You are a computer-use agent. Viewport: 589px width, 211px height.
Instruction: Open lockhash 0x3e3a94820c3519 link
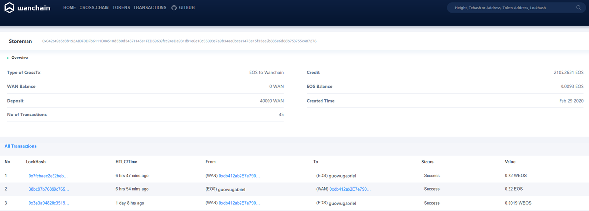point(48,203)
